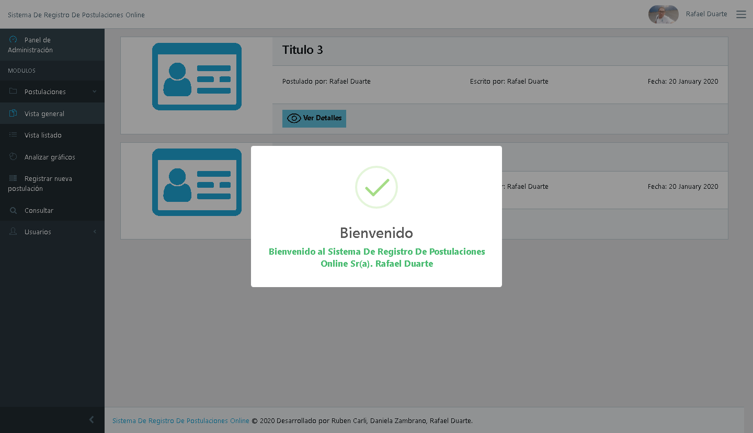753x433 pixels.
Task: Click the ID card image of Titulo 3
Action: click(197, 77)
